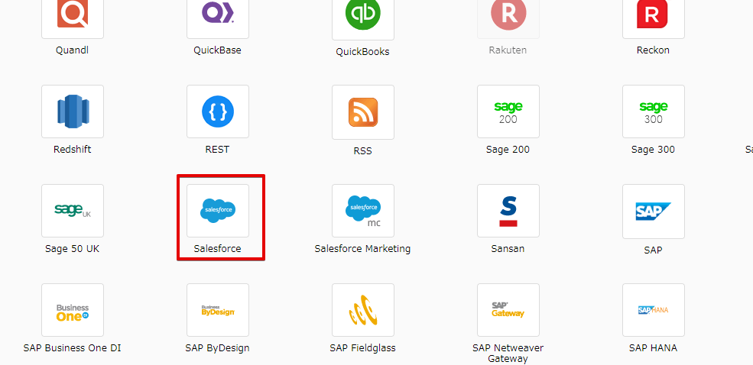Click the SAP Netweaver Gateway label

(x=508, y=353)
